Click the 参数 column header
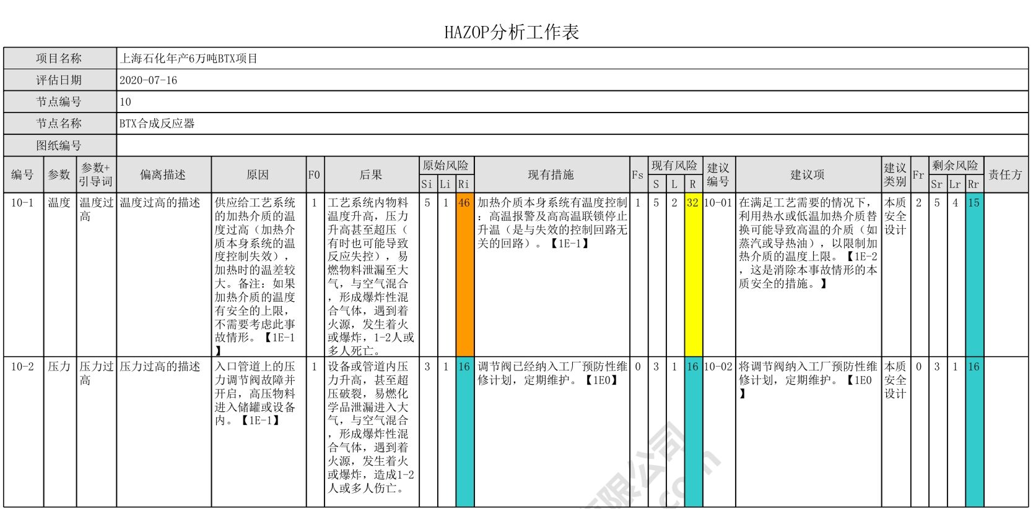The width and height of the screenshot is (1033, 509). click(59, 175)
